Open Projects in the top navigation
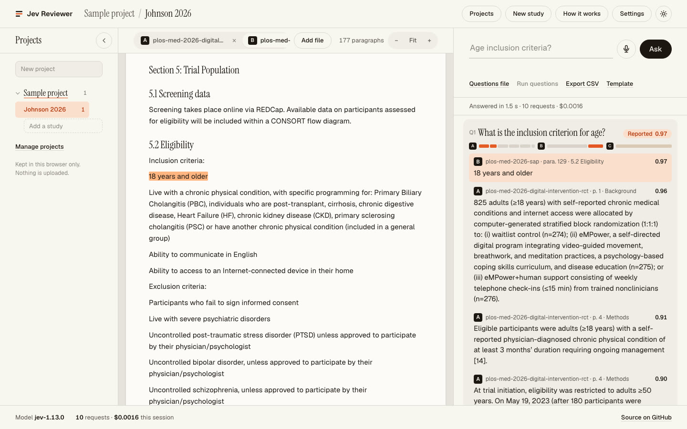The height and width of the screenshot is (429, 687). point(481,14)
